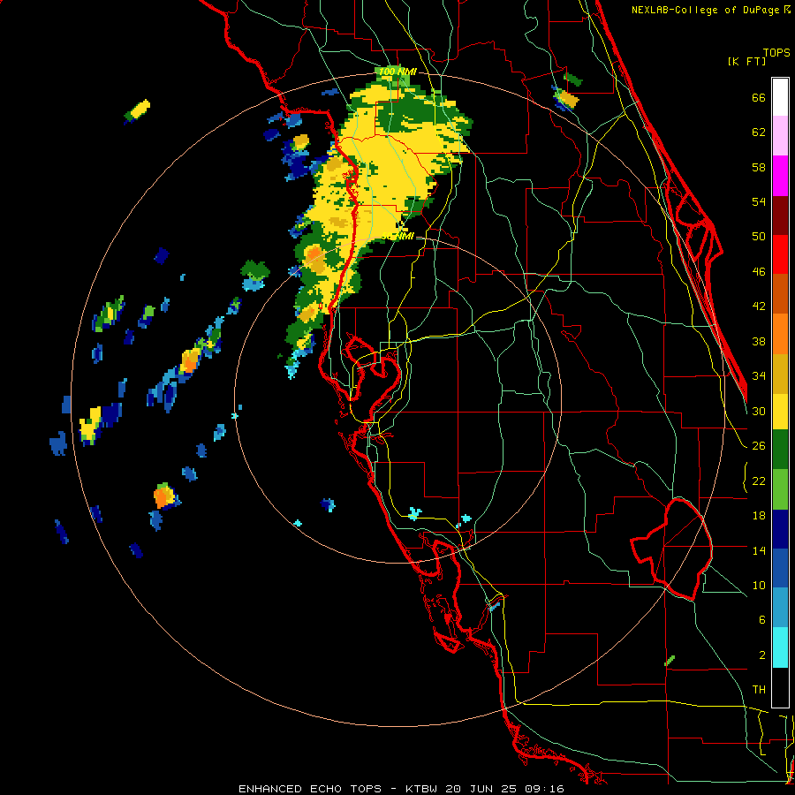Click the 30 value on scale
Image resolution: width=795 pixels, height=795 pixels.
click(759, 411)
